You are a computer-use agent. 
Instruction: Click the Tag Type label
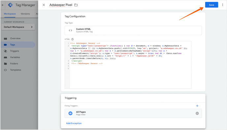(69, 23)
